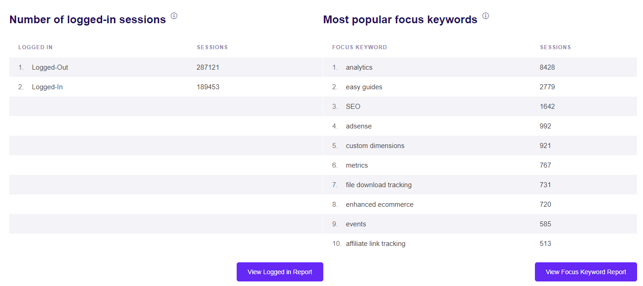
Task: Select the events keyword
Action: click(x=356, y=224)
